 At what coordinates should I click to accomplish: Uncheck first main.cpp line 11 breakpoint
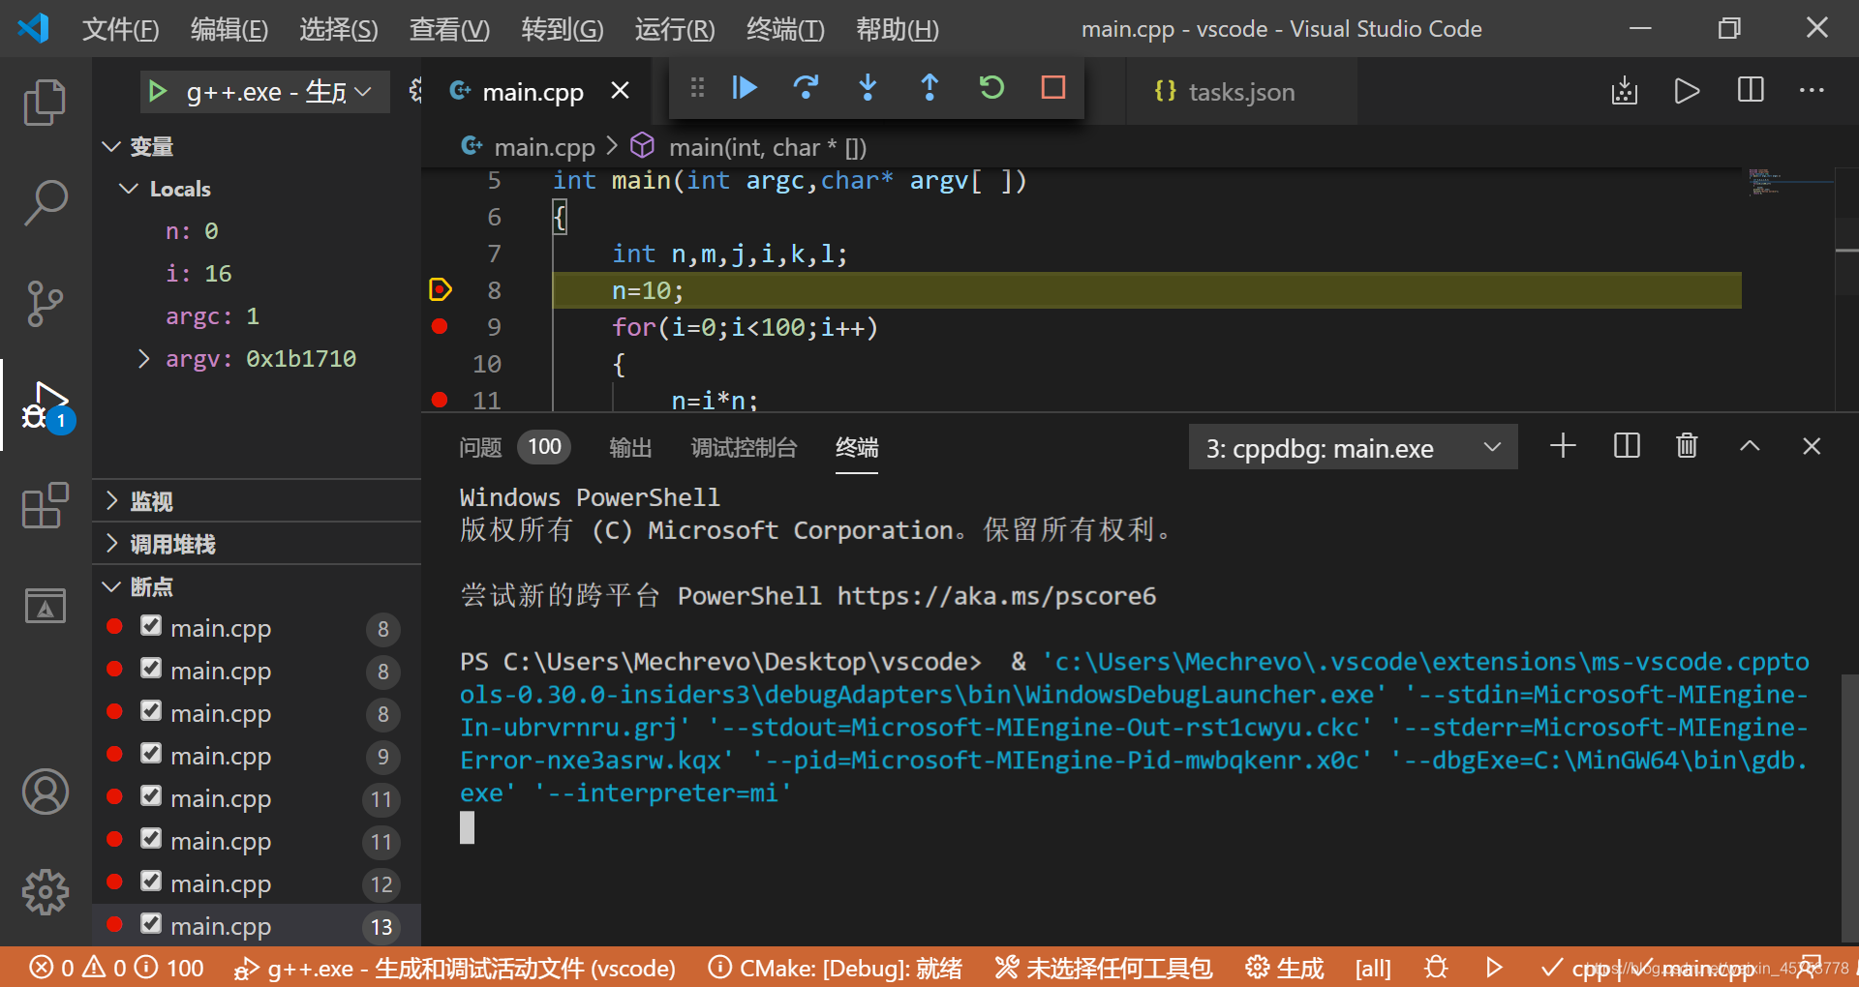tap(151, 796)
